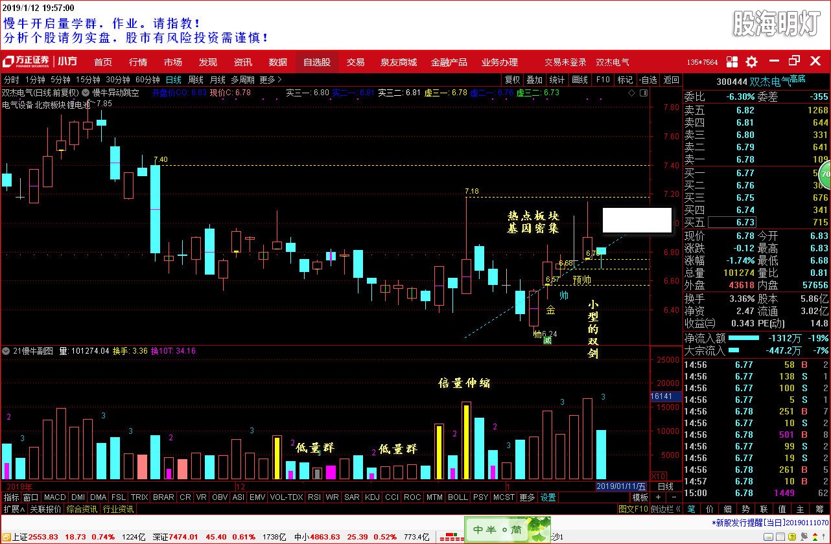Expand the 更多 indicator list
The height and width of the screenshot is (544, 831).
coord(528,497)
